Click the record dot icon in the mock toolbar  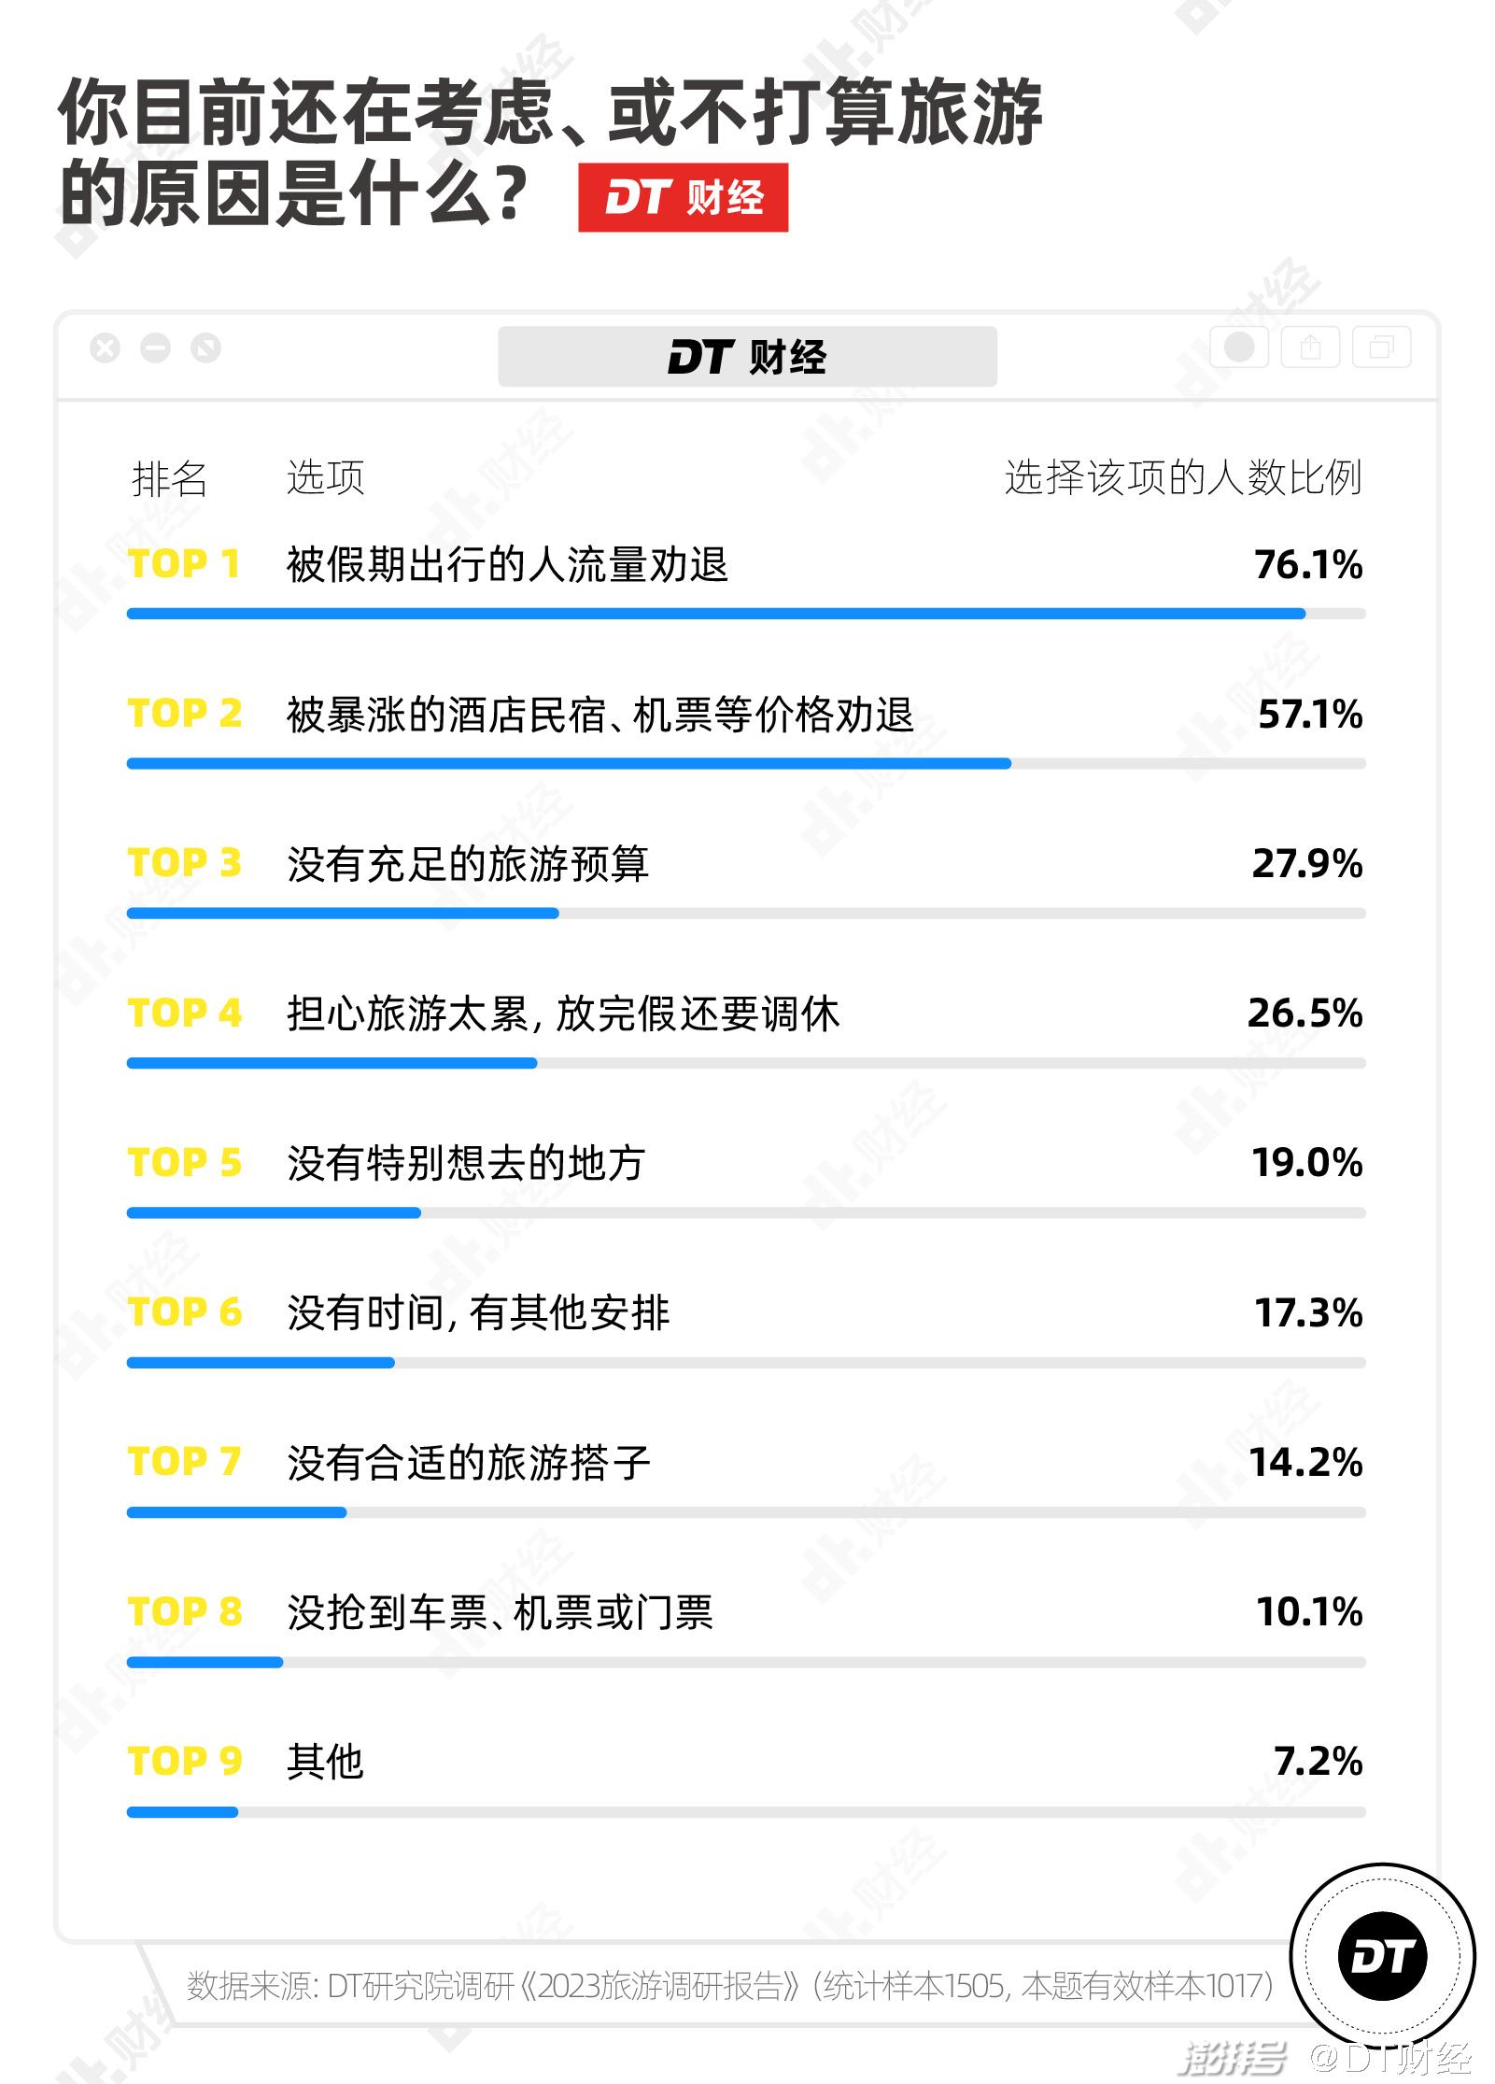[1239, 347]
